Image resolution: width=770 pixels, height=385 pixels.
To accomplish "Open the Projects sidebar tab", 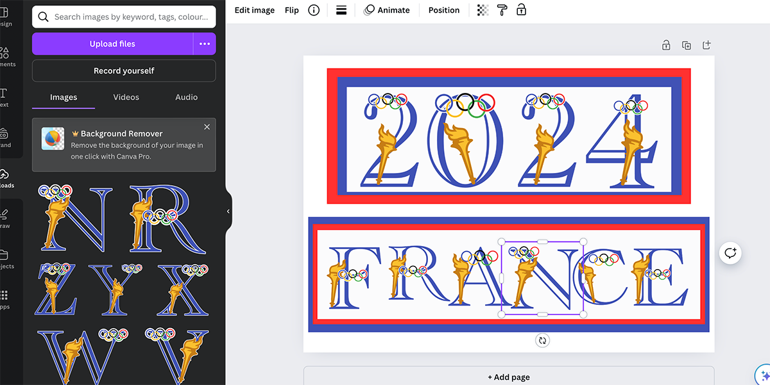I will click(5, 259).
